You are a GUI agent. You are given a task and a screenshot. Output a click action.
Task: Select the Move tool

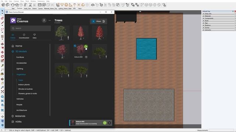click(2, 52)
